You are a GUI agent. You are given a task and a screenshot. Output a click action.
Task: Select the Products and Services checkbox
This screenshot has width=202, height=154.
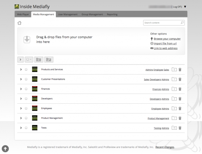point(26,70)
